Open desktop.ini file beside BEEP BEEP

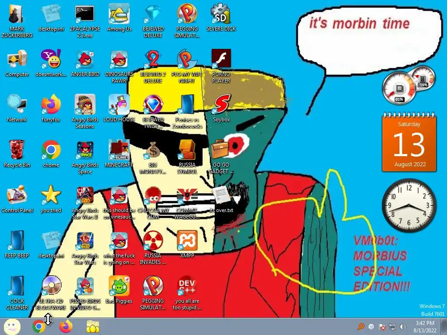click(51, 241)
